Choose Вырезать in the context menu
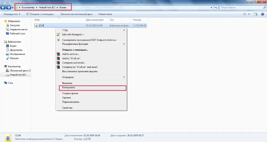Viewport: 267px width, 142px height. coord(91,83)
